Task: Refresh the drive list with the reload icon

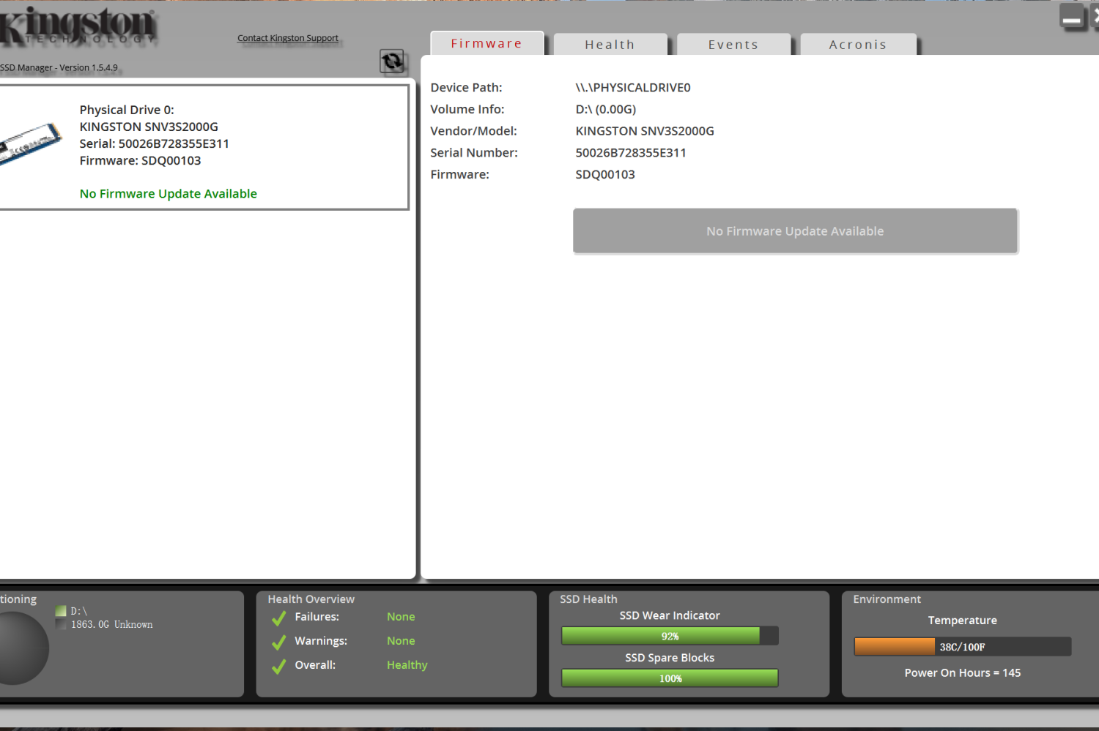Action: point(392,61)
